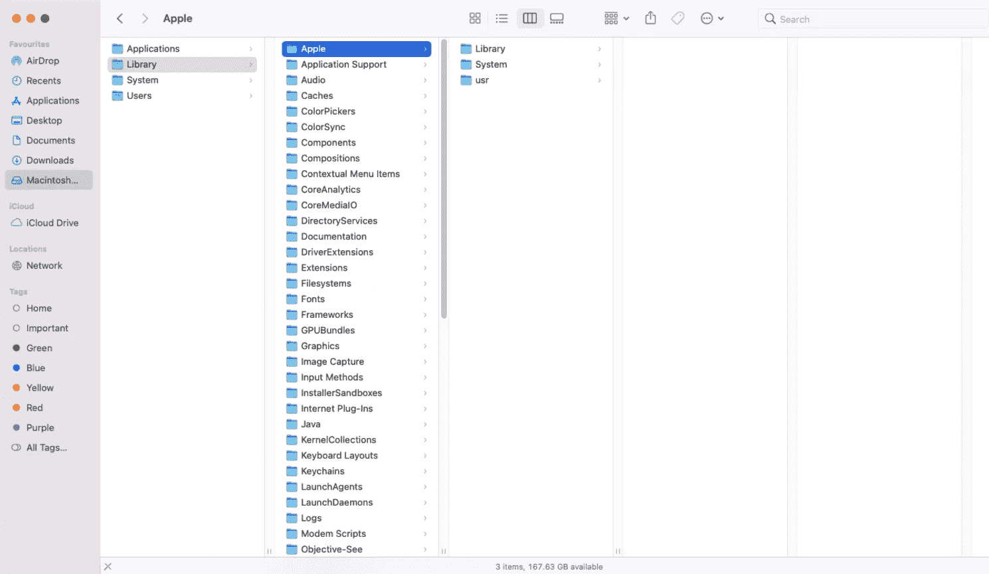Click the forward navigation arrow
989x574 pixels.
(x=145, y=19)
